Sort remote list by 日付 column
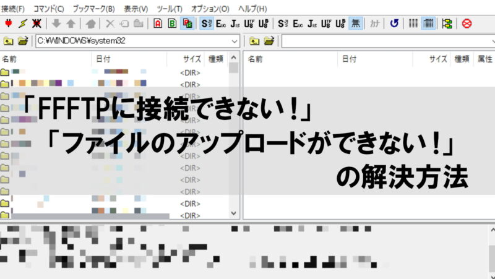Viewport: 495px width, 279px height. coord(375,59)
